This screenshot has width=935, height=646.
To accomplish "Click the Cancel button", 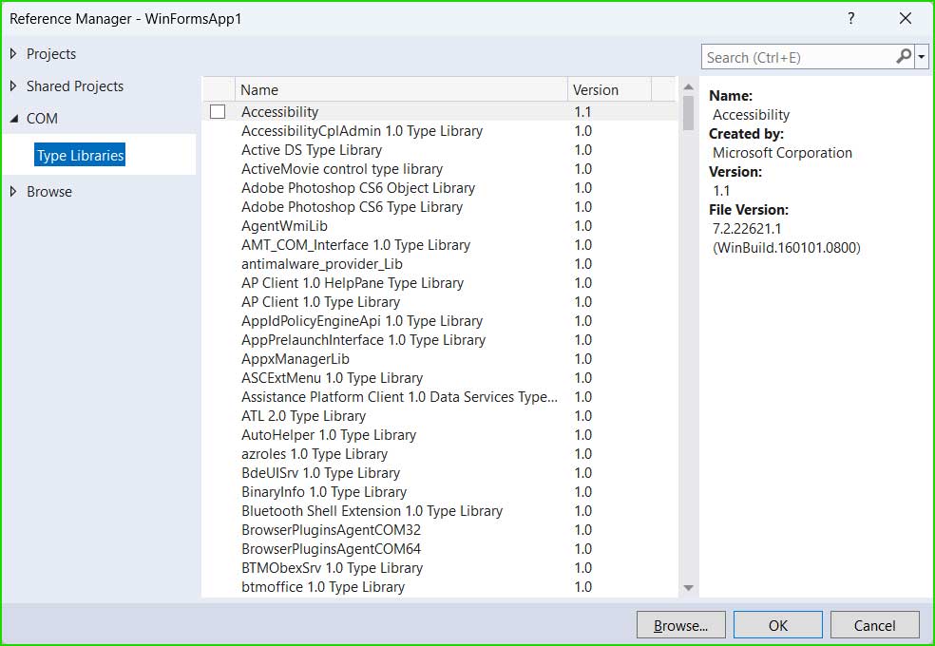I will click(874, 625).
